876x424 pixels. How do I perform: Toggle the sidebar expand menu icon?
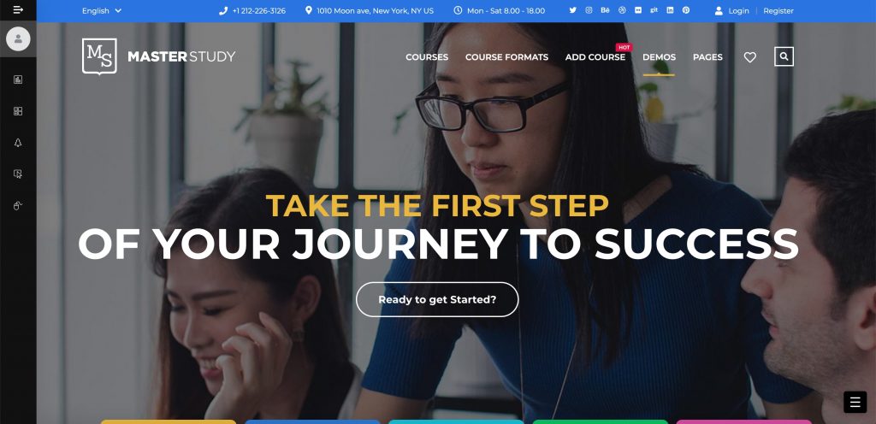pyautogui.click(x=18, y=10)
